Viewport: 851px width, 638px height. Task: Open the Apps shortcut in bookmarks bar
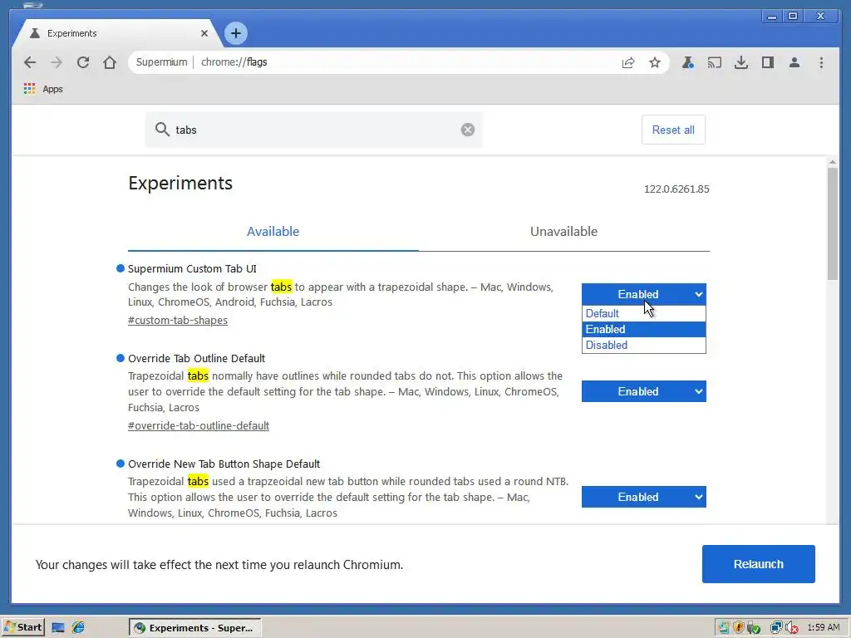(43, 89)
